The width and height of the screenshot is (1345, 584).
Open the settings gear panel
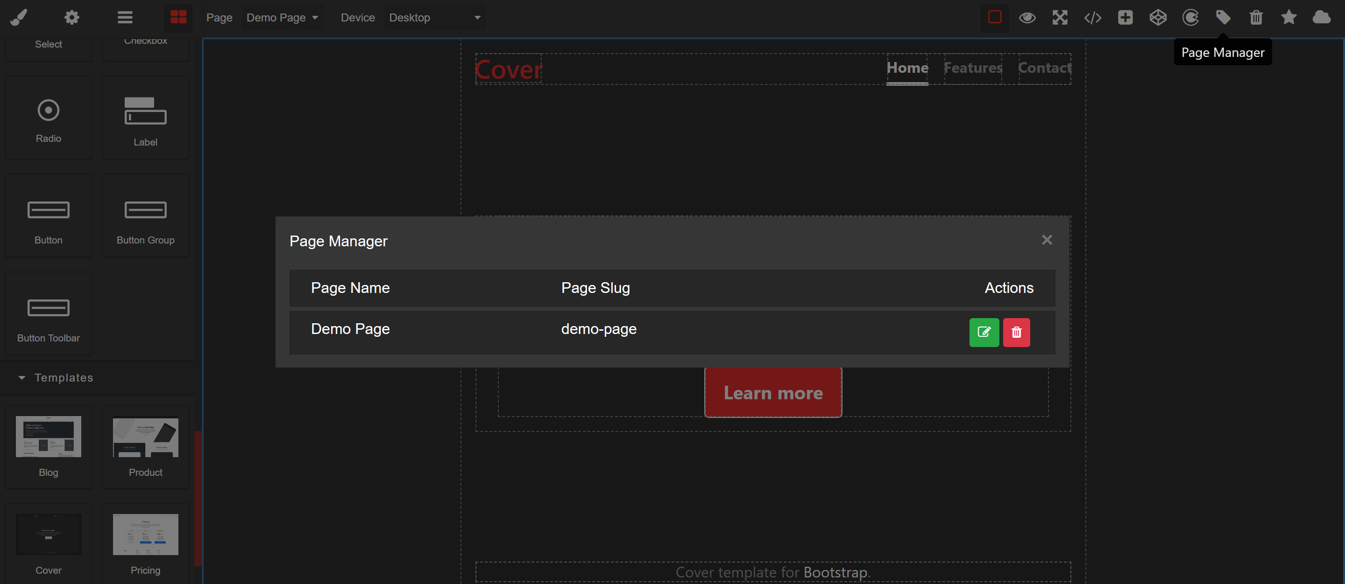pyautogui.click(x=71, y=18)
